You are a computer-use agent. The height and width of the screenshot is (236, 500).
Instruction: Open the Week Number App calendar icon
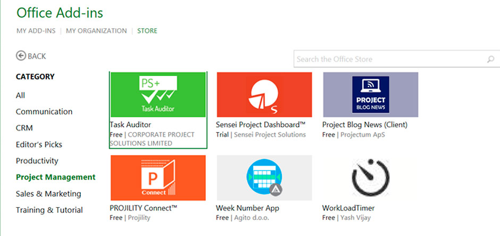264,178
